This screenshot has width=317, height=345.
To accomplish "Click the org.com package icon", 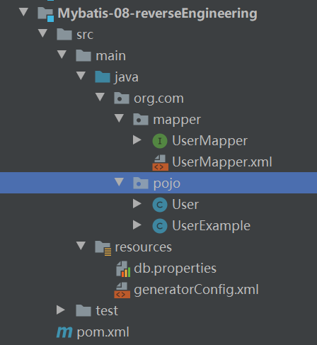I will click(x=122, y=98).
